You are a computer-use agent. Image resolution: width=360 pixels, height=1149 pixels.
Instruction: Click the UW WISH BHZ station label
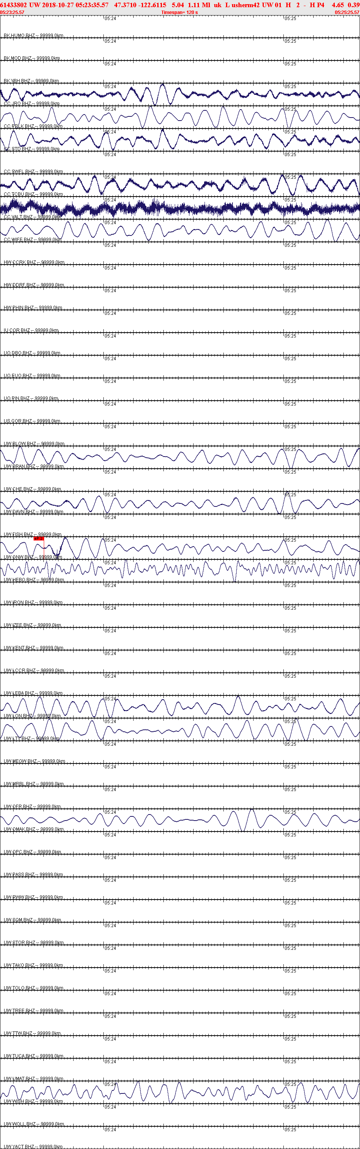click(x=34, y=1102)
